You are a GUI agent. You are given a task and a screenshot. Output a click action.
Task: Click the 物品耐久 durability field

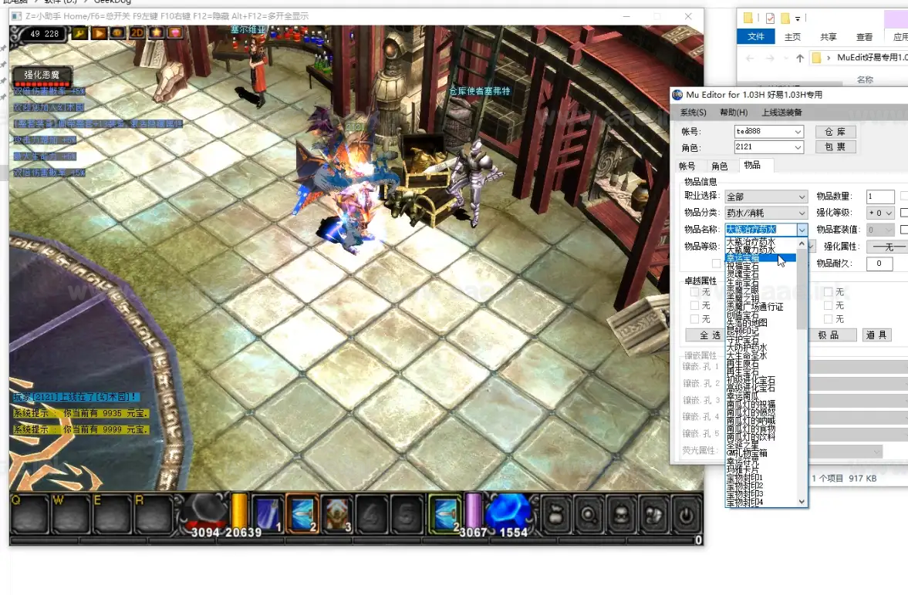(x=880, y=264)
